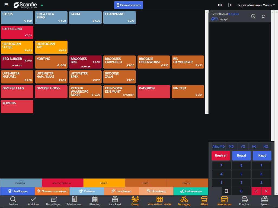This screenshot has width=278, height=208.
Task: Toggle the NG course option
Action: [x=266, y=147]
